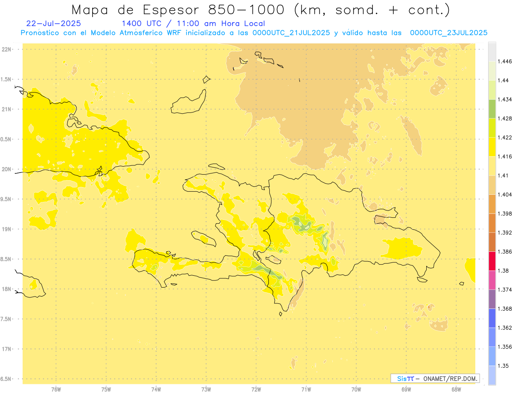Image resolution: width=512 pixels, height=395 pixels.
Task: Click the 68W longitude label
Action: 456,390
